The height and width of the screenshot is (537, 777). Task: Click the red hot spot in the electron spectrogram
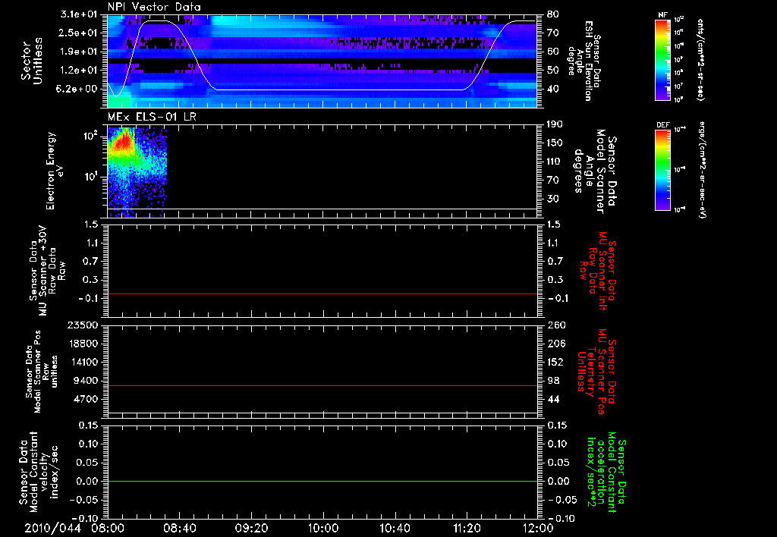click(124, 142)
